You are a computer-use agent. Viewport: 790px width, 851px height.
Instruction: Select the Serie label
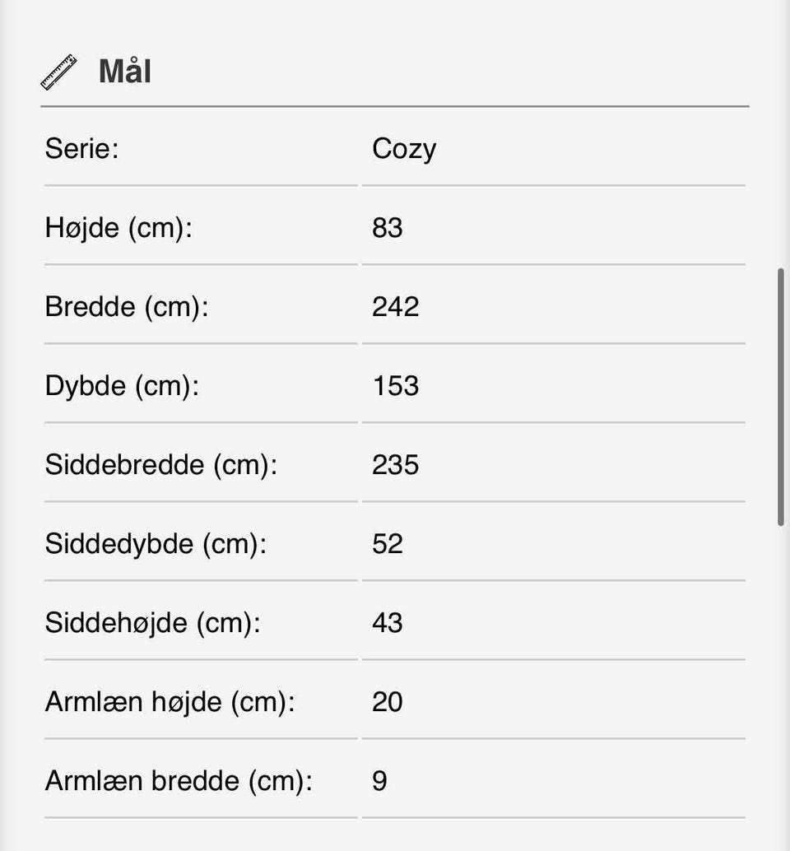click(x=81, y=149)
